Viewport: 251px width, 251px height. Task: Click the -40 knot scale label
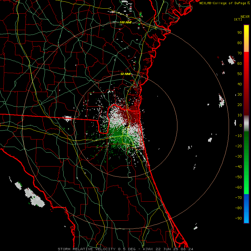[x=238, y=167]
